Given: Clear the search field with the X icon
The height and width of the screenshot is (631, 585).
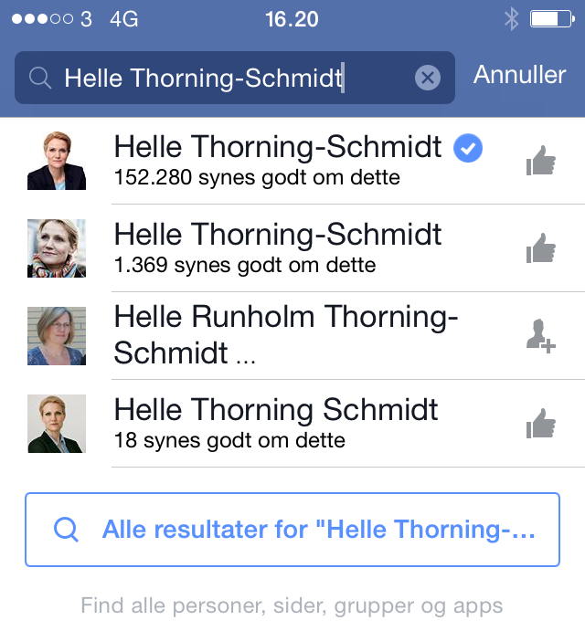Looking at the screenshot, I should pyautogui.click(x=428, y=78).
